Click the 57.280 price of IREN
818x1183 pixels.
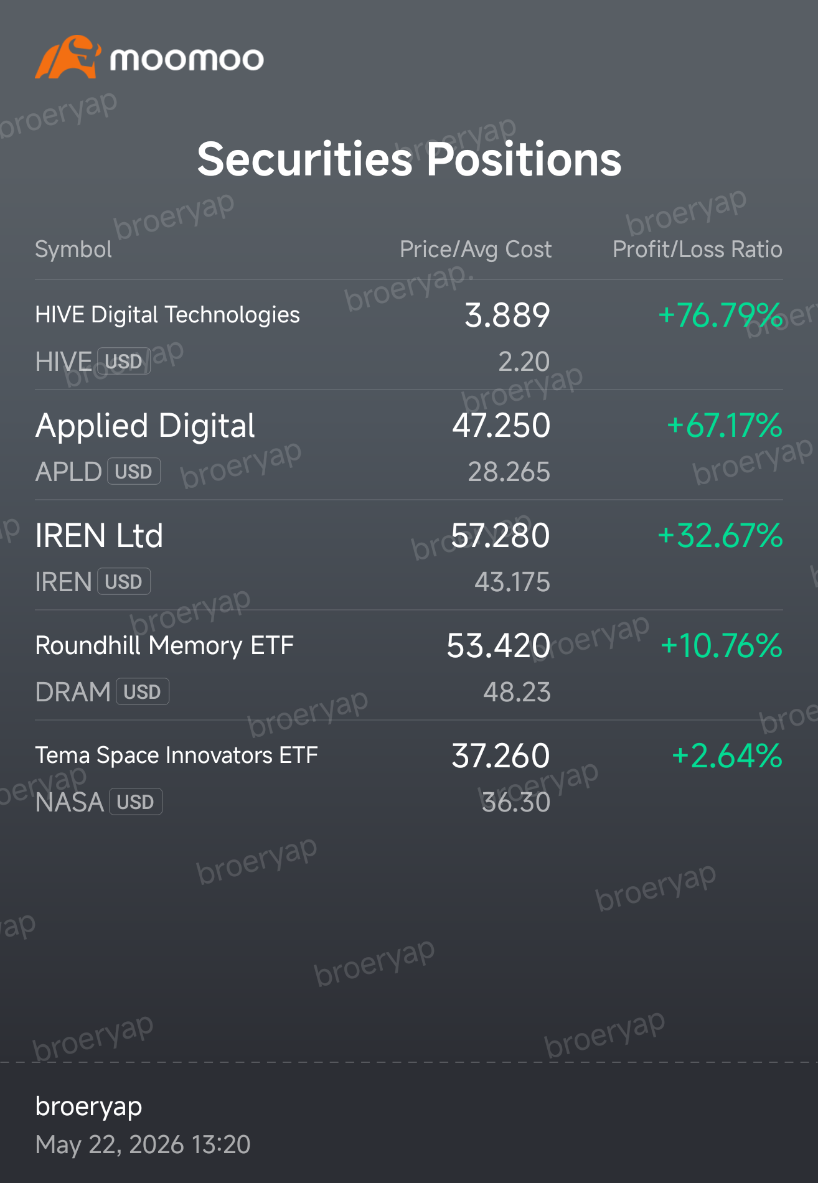click(x=501, y=536)
